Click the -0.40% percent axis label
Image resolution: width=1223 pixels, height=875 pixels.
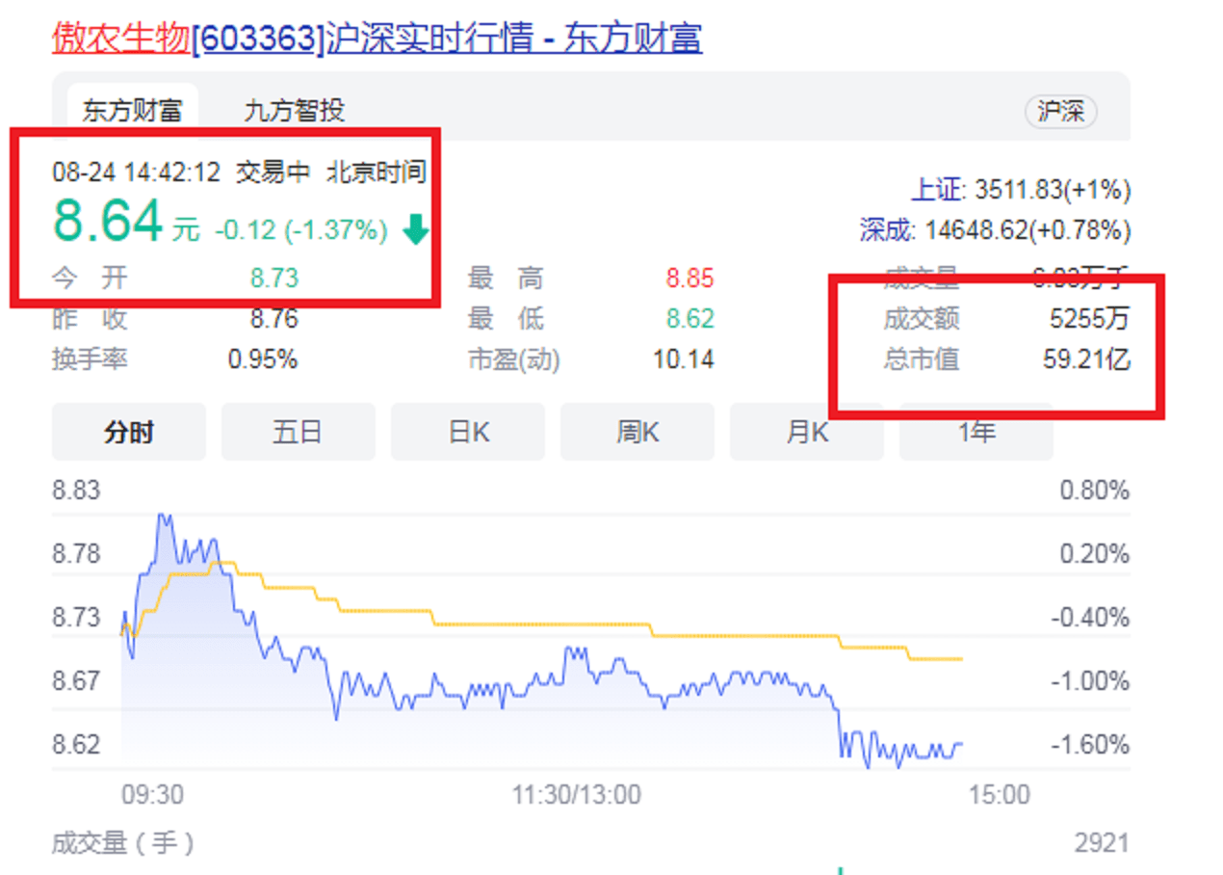(x=1090, y=618)
